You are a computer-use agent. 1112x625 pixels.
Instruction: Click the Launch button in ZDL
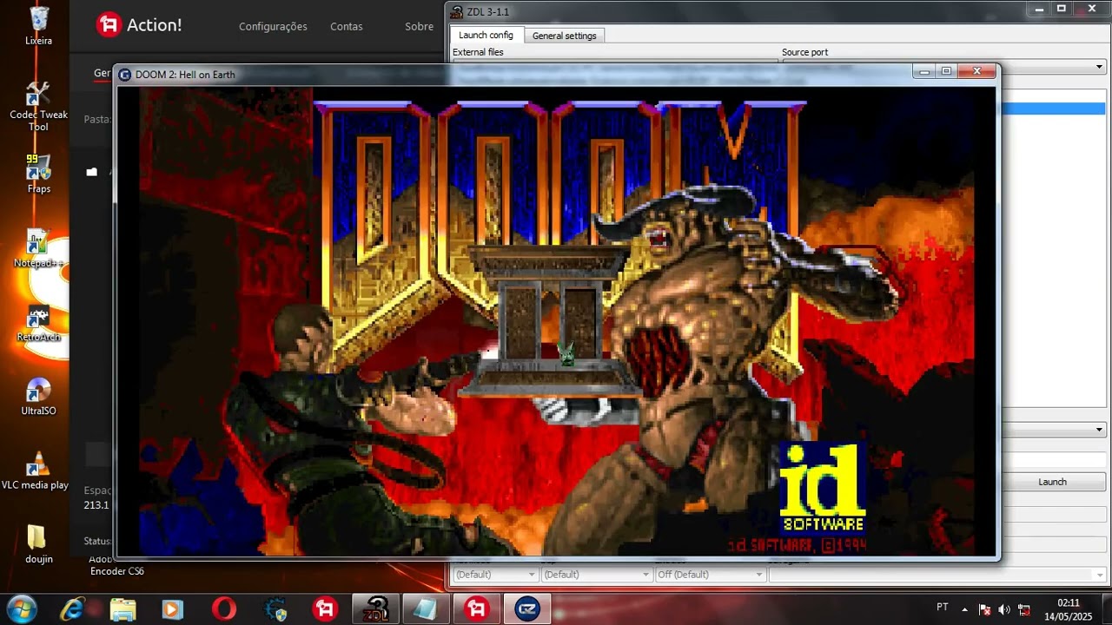1052,482
